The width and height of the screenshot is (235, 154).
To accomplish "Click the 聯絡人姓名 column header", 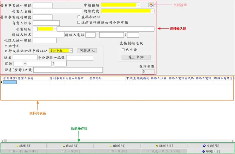I will [159, 78].
